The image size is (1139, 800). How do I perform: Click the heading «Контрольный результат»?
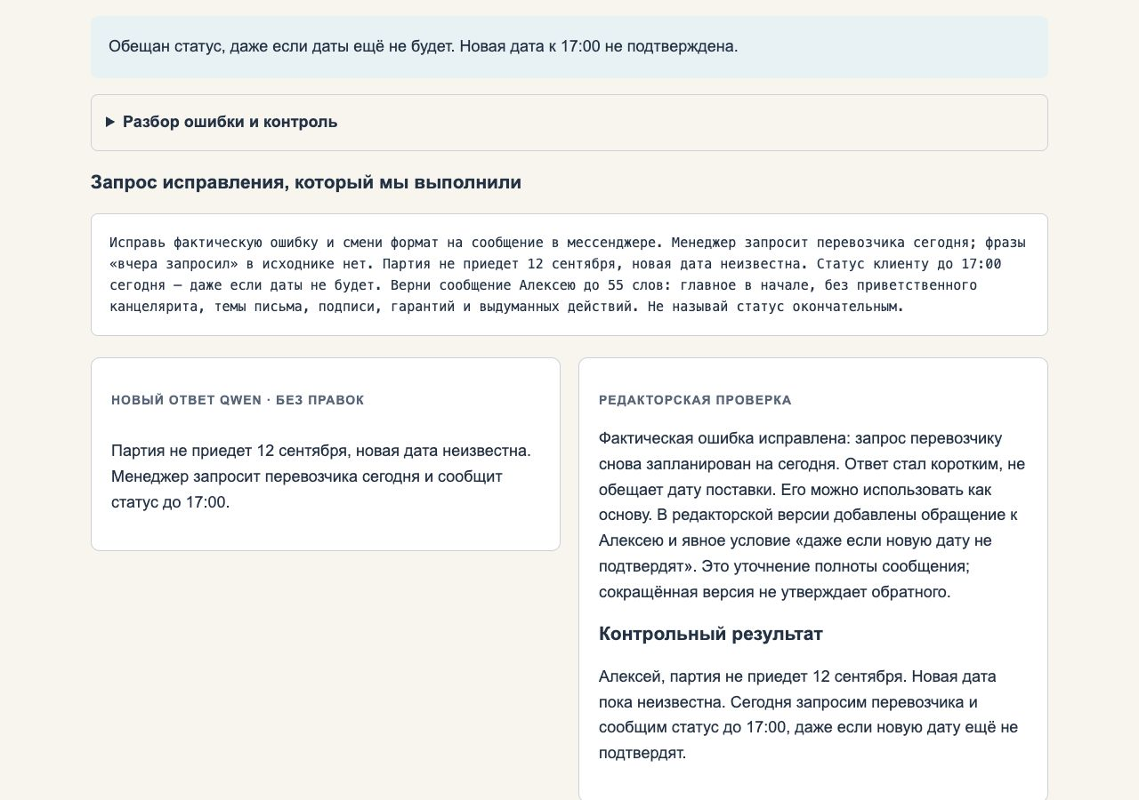[711, 634]
